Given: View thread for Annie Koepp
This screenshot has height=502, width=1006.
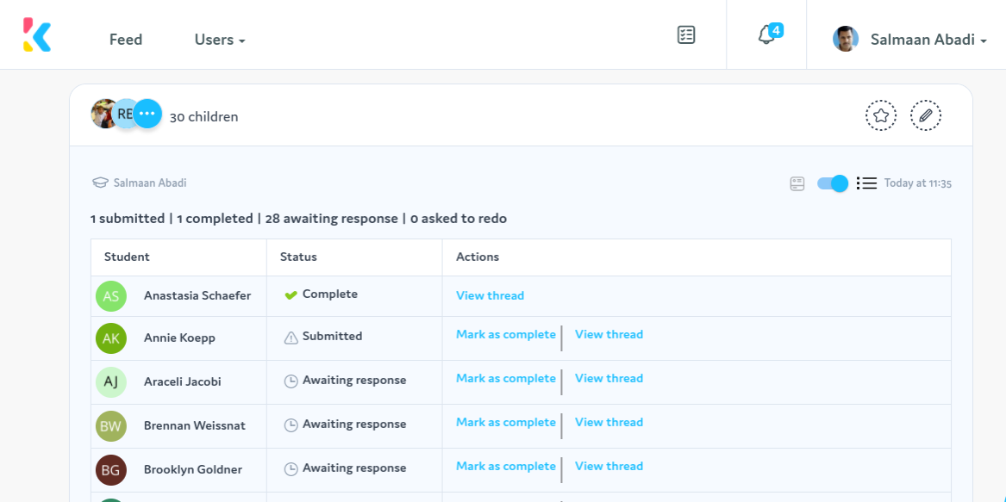Looking at the screenshot, I should 609,334.
